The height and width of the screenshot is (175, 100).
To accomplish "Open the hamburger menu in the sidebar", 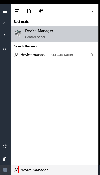I will coord(5,11).
